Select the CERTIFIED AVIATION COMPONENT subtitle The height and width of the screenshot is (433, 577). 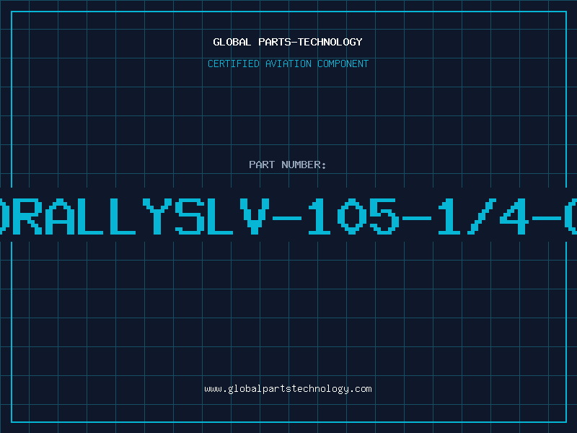point(288,64)
